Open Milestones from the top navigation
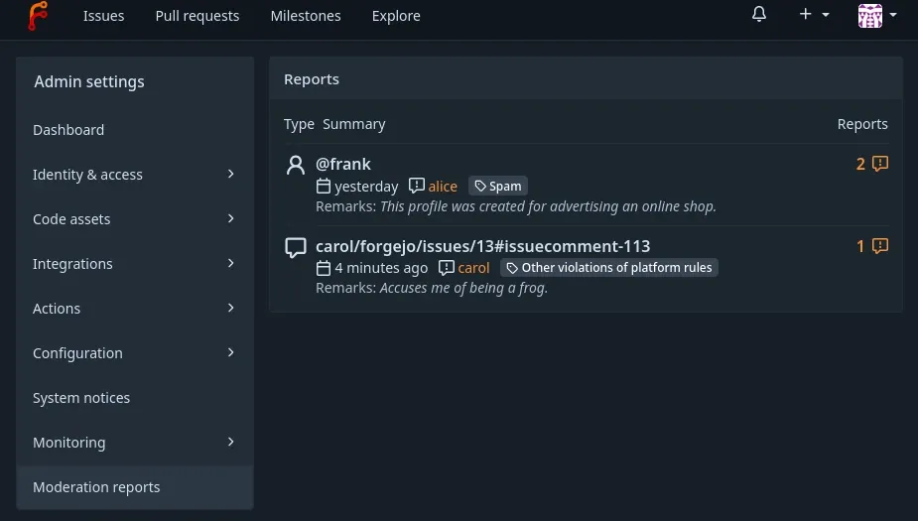918x521 pixels. tap(306, 16)
